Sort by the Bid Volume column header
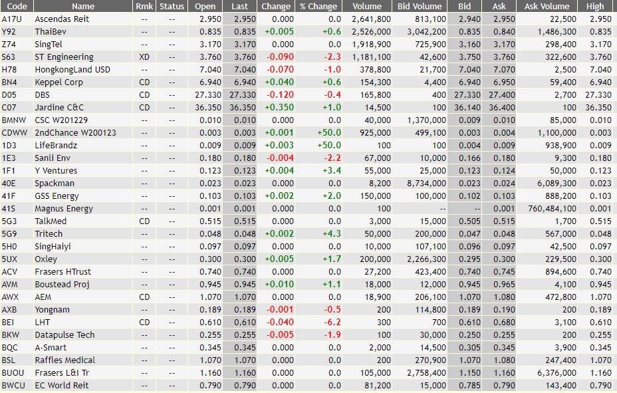617x393 pixels. (420, 6)
